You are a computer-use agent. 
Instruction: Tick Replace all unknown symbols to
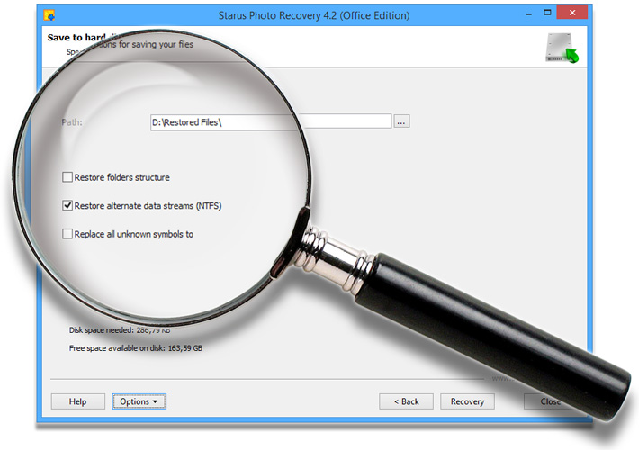(x=67, y=234)
